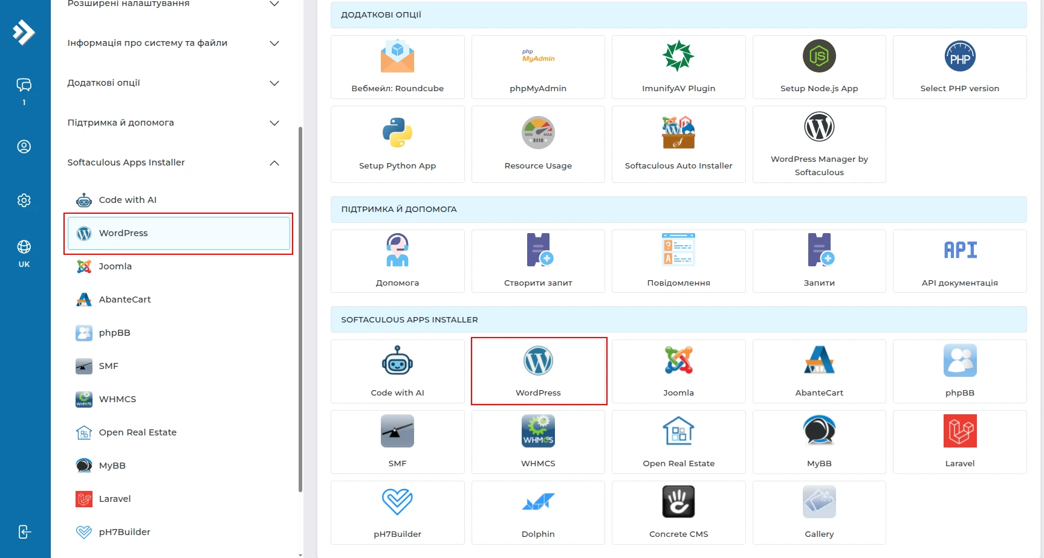
Task: Click the Створити запит tile
Action: 538,261
